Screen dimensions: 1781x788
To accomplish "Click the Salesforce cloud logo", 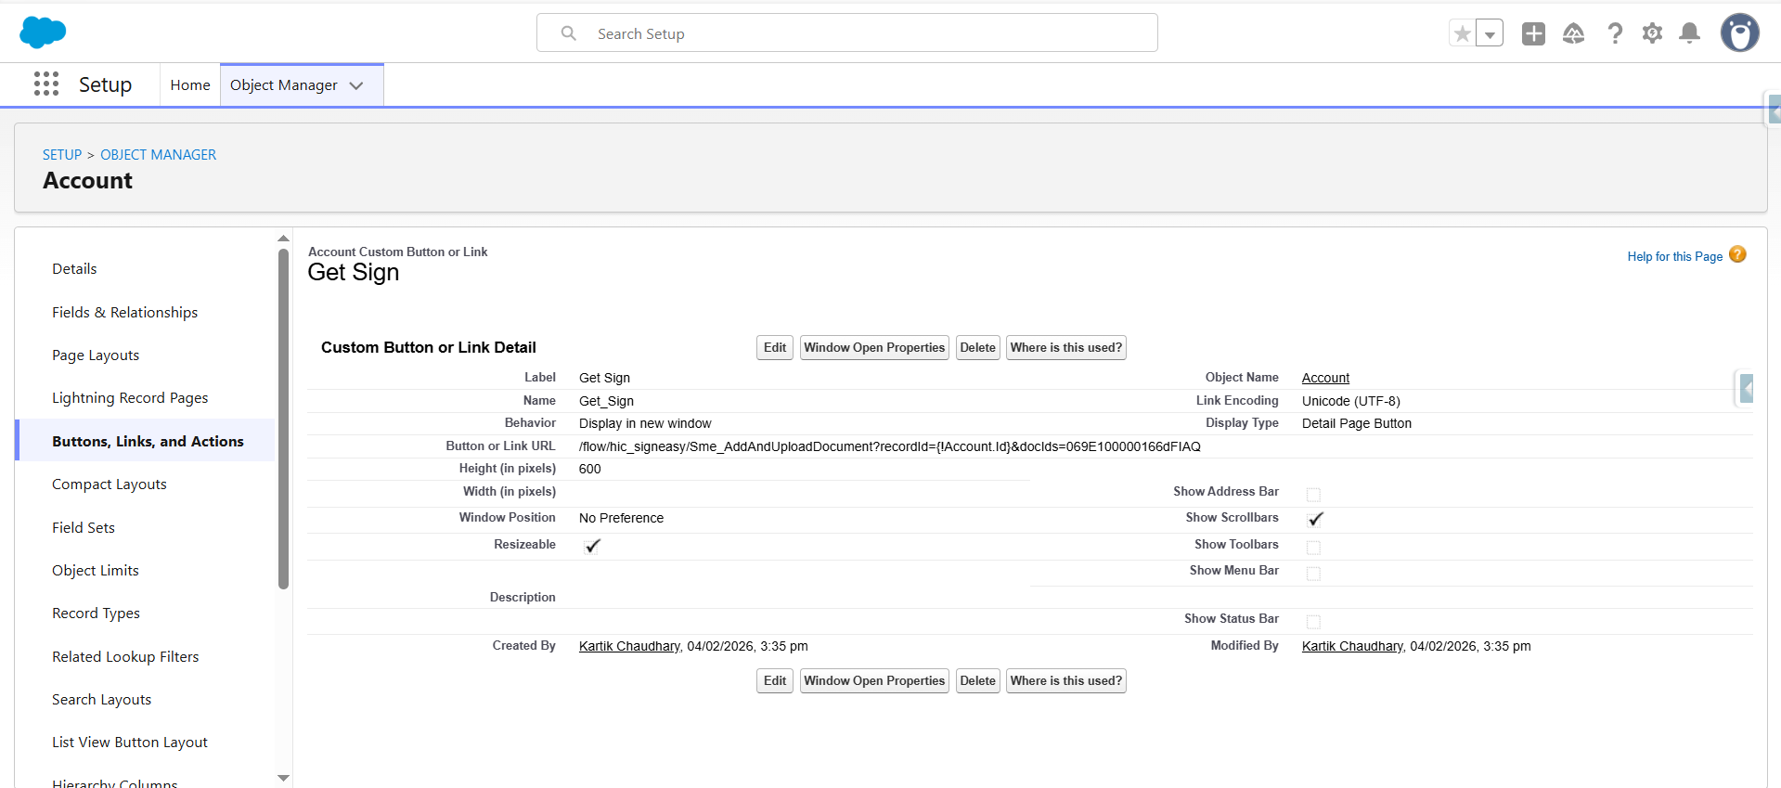I will 43,32.
